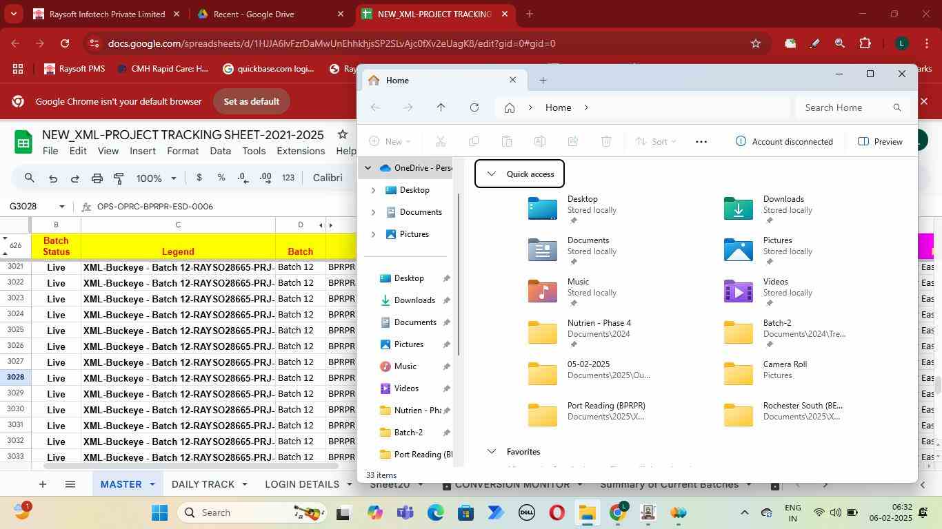Image resolution: width=942 pixels, height=529 pixels.
Task: Apply percent format icon
Action: pyautogui.click(x=221, y=178)
